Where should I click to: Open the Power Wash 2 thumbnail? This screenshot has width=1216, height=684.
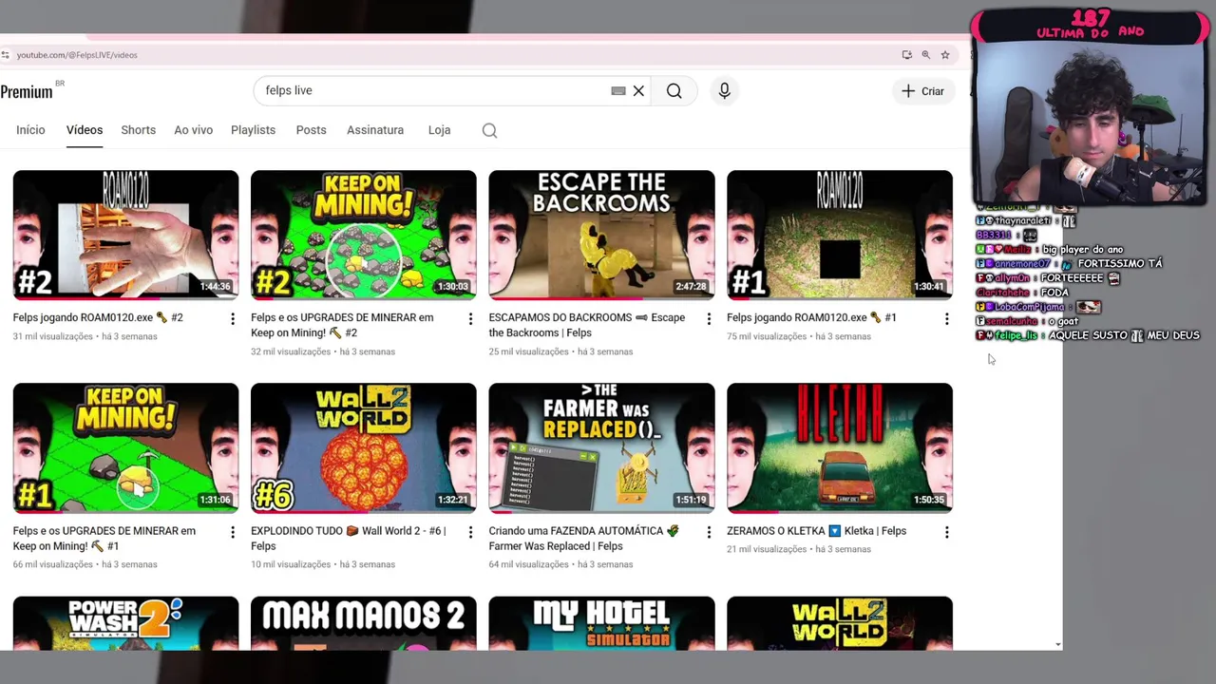click(125, 623)
